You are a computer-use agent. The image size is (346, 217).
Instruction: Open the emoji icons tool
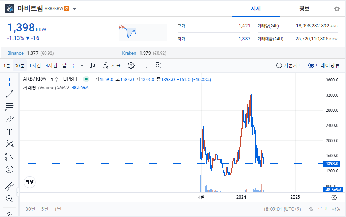click(9, 169)
